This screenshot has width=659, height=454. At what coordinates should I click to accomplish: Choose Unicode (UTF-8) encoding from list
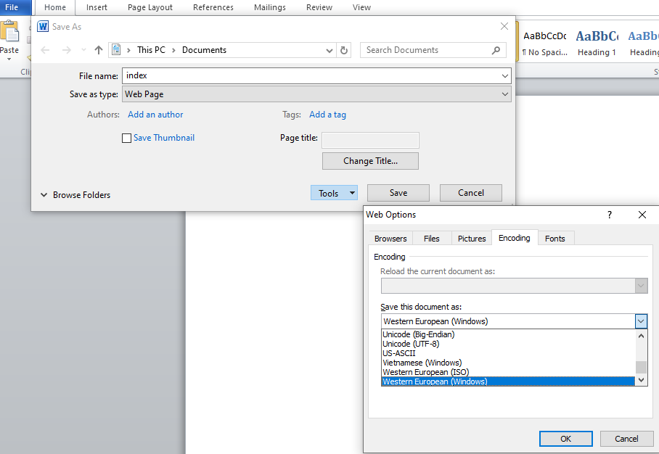pyautogui.click(x=411, y=344)
